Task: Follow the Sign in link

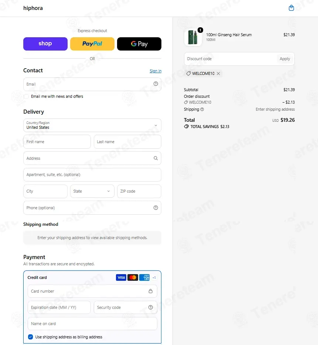Action: click(x=155, y=71)
